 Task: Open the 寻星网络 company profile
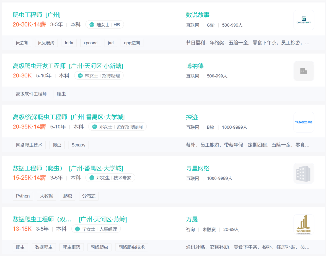coord(197,168)
